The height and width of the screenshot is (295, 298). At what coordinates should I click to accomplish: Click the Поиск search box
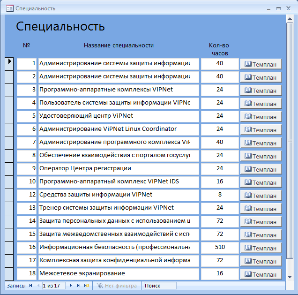point(160,286)
